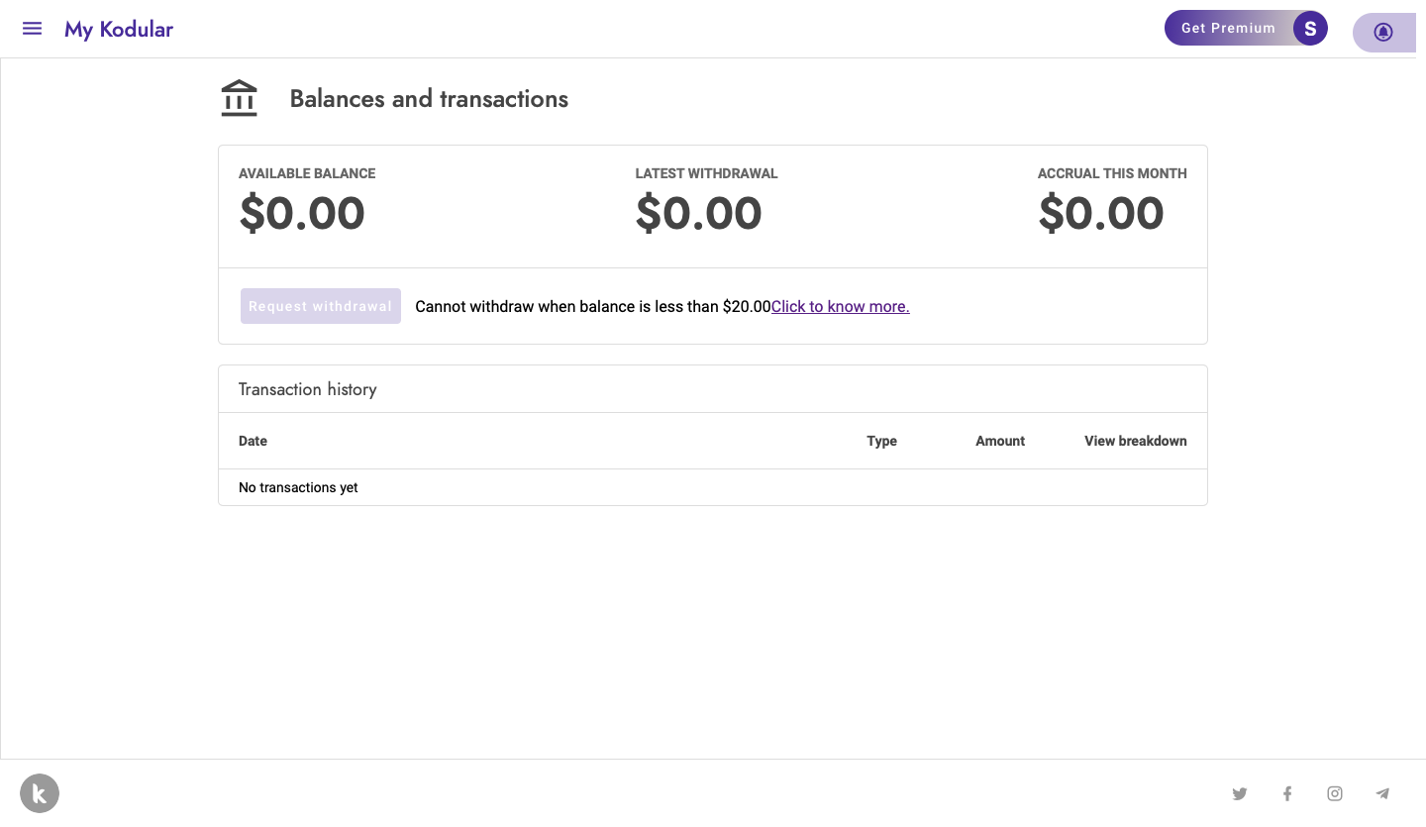The width and height of the screenshot is (1426, 827).
Task: Click the View breakdown column header
Action: pyautogui.click(x=1136, y=441)
